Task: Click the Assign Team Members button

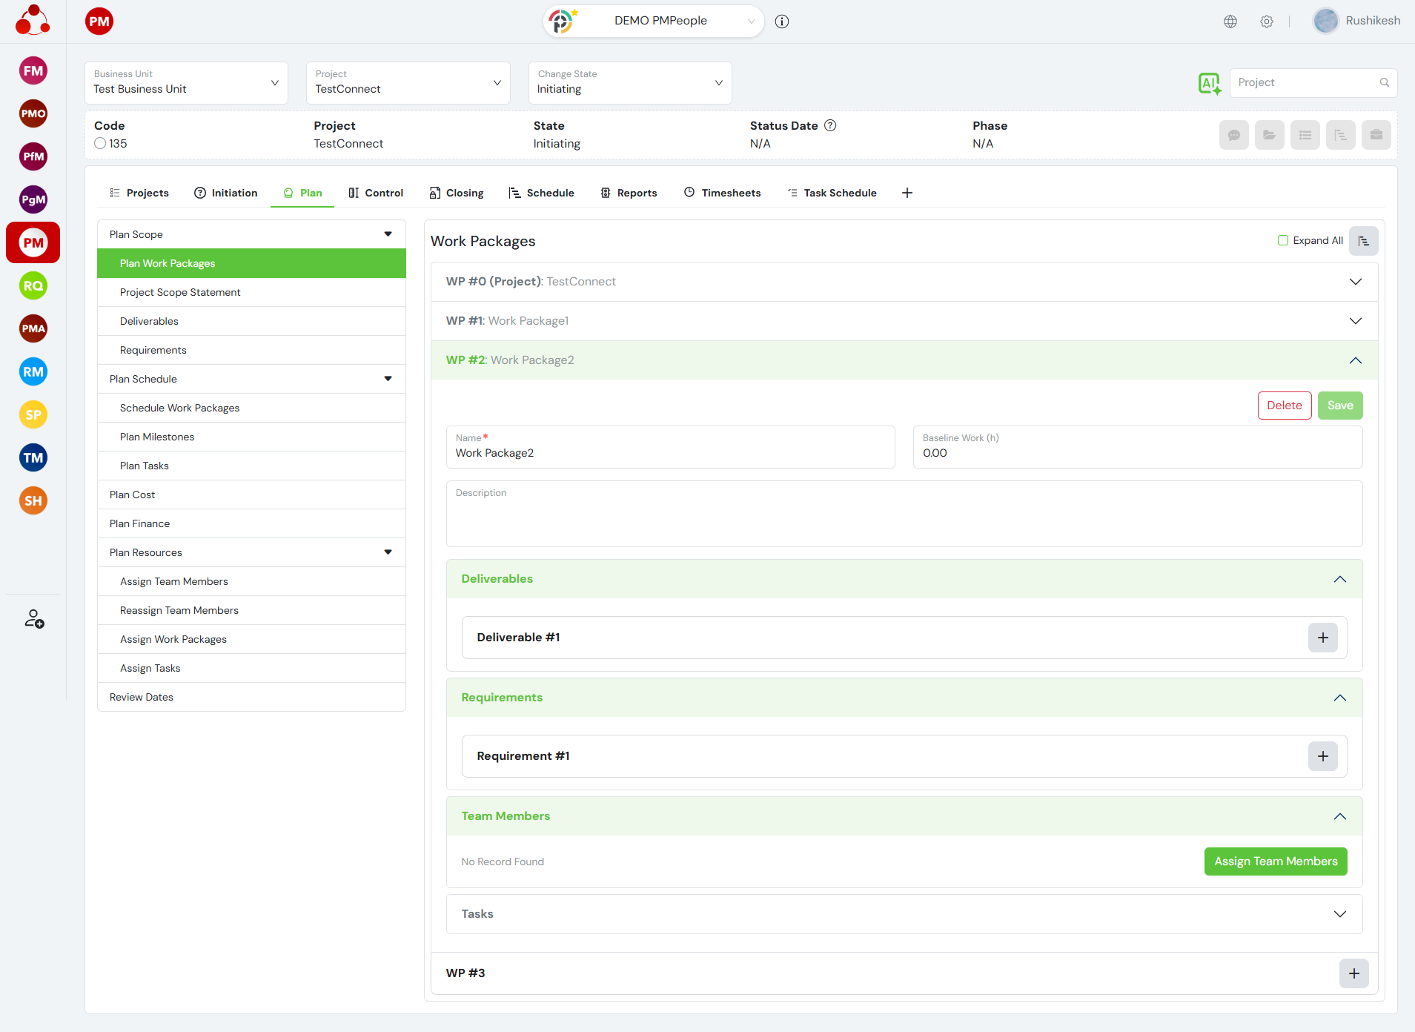Action: click(1275, 861)
